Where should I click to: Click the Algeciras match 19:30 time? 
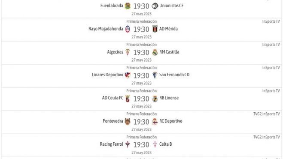(141, 52)
